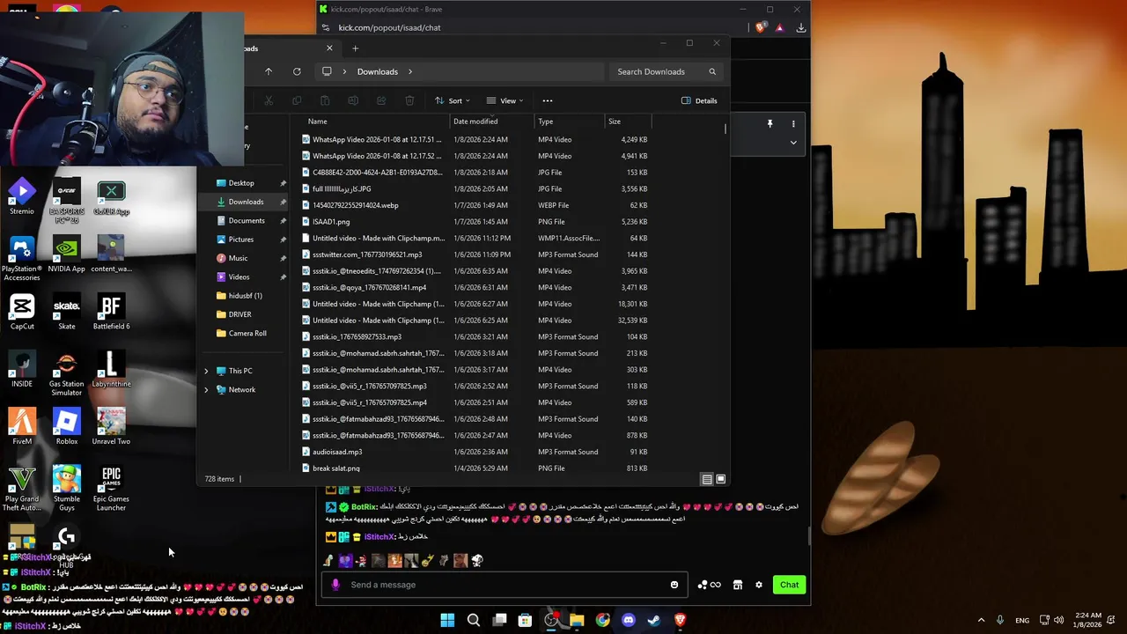
Task: Open the See more (three dots) toolbar menu
Action: (548, 100)
